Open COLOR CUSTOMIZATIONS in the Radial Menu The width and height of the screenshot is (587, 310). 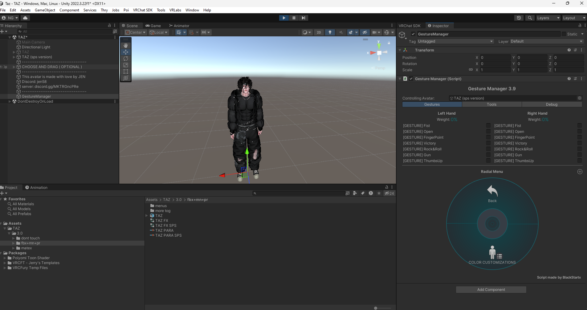pos(492,255)
